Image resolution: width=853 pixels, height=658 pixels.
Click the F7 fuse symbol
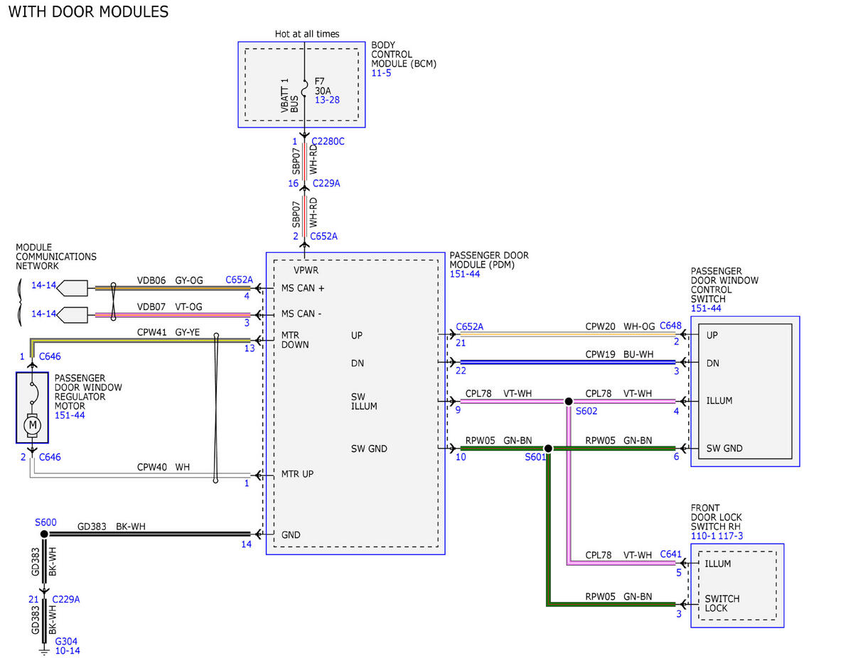click(x=305, y=87)
